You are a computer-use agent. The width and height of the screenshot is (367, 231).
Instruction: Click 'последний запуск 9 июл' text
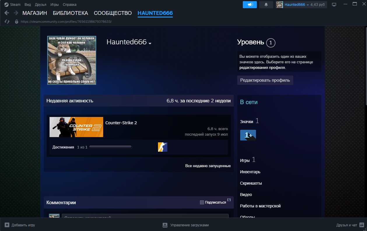tap(206, 134)
